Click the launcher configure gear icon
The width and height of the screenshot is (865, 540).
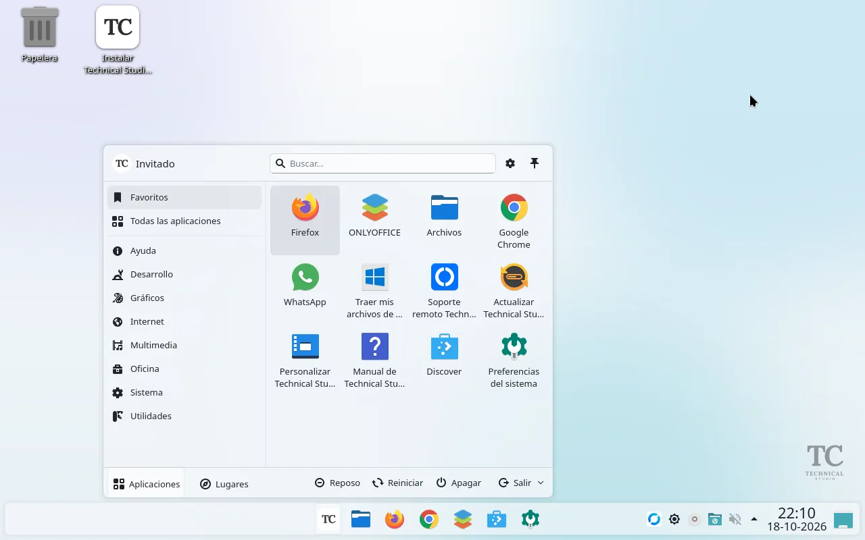[x=510, y=163]
